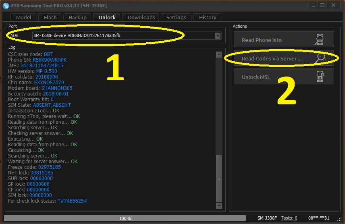Click the log scrollbar up arrow

pos(219,54)
